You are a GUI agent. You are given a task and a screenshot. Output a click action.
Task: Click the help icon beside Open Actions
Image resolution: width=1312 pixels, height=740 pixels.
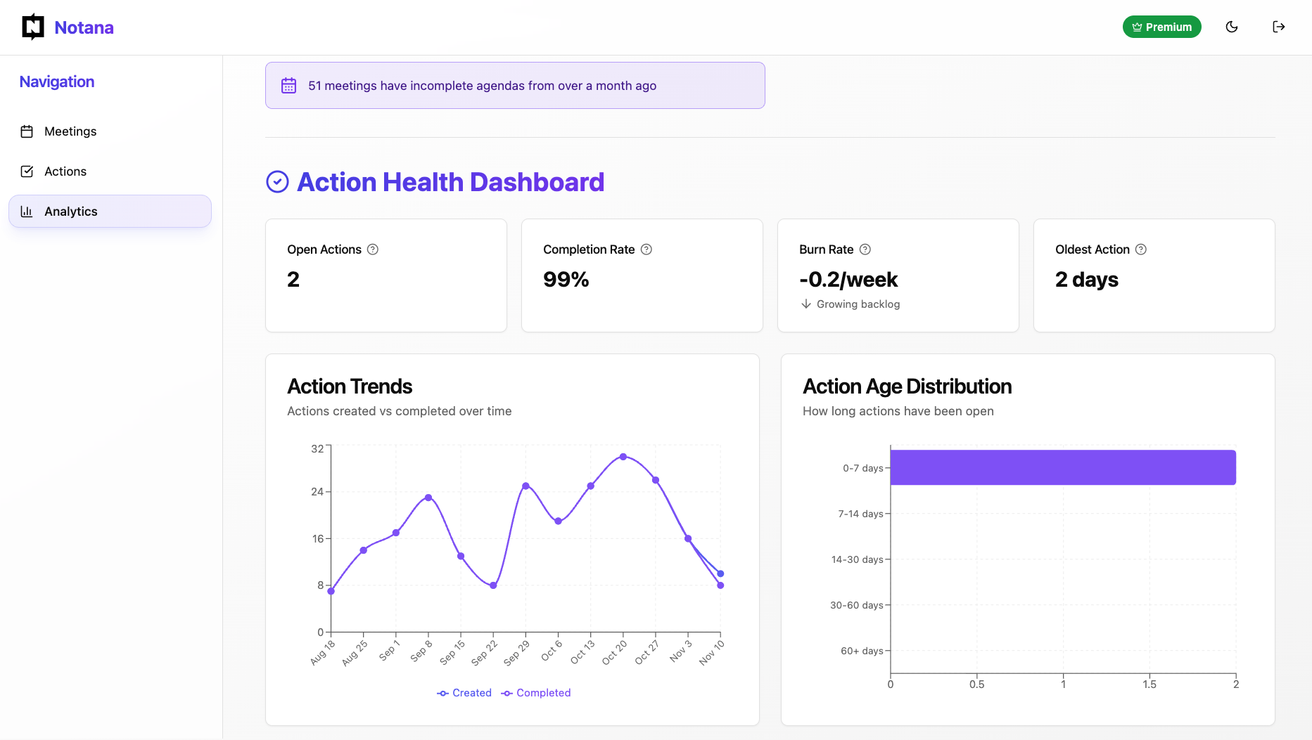pyautogui.click(x=373, y=249)
